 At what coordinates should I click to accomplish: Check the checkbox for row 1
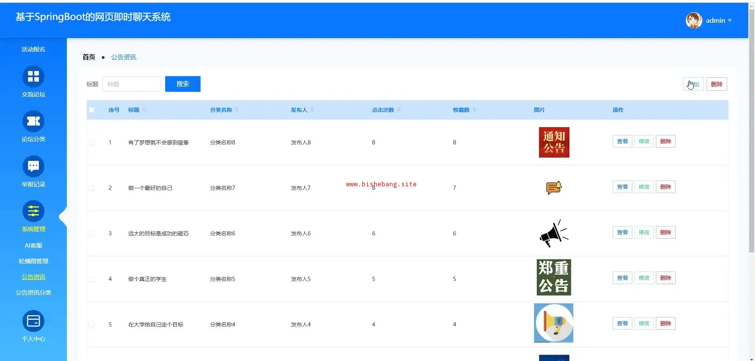click(x=92, y=142)
